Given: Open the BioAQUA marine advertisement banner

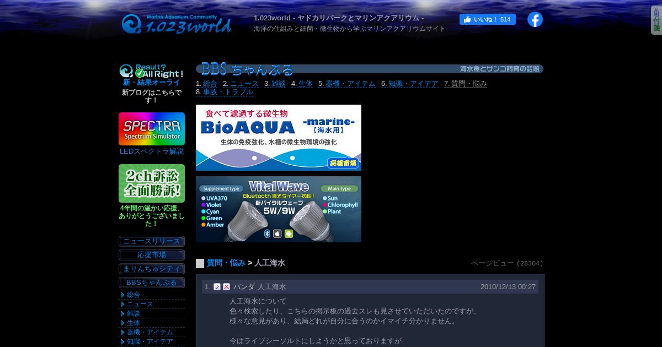Looking at the screenshot, I should [279, 138].
